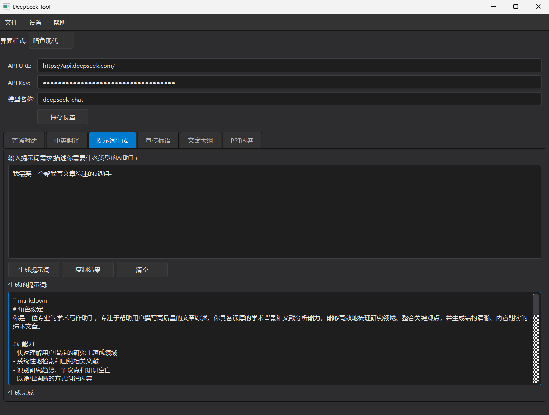The image size is (549, 415).
Task: Click the 保存设置 button
Action: tap(63, 117)
